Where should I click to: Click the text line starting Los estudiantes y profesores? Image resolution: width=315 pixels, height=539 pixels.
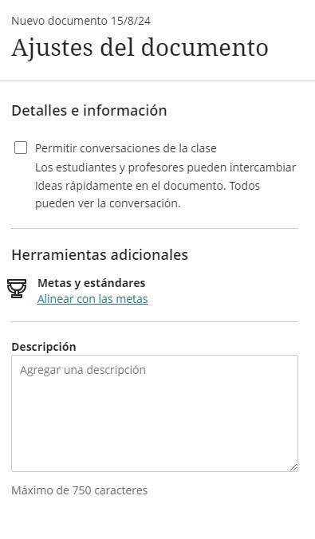pyautogui.click(x=165, y=167)
